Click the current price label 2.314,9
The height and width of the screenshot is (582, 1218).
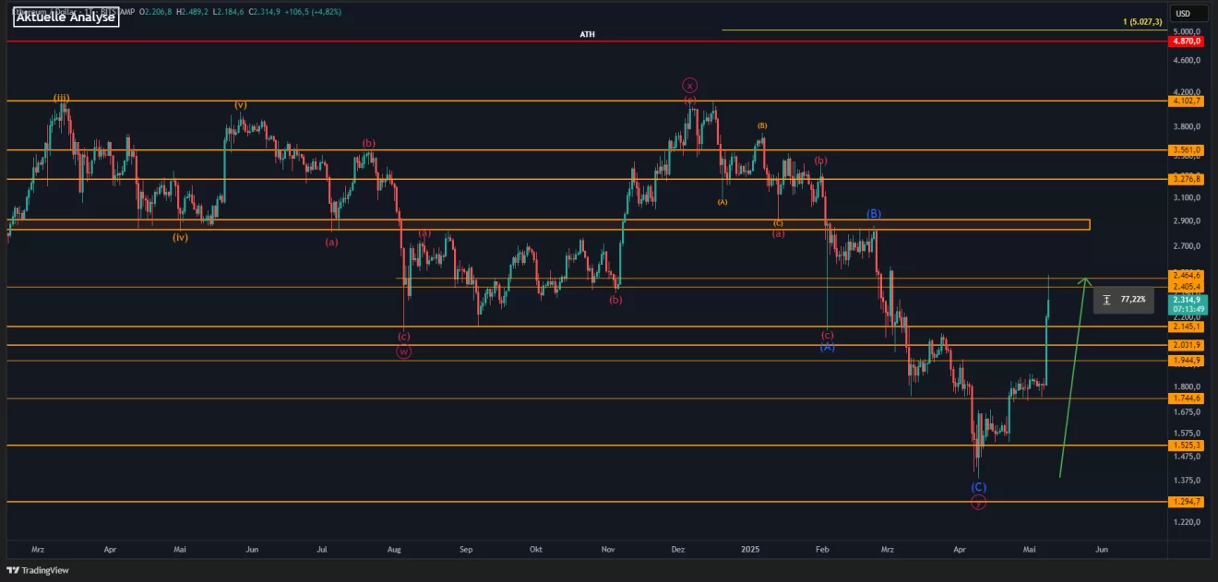point(1186,300)
